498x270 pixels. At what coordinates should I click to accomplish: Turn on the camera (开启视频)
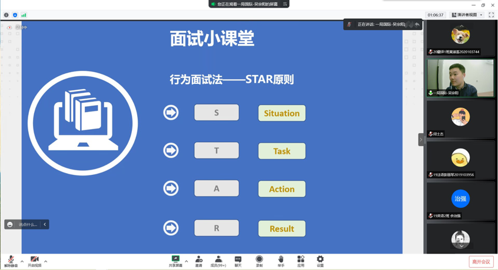point(34,261)
